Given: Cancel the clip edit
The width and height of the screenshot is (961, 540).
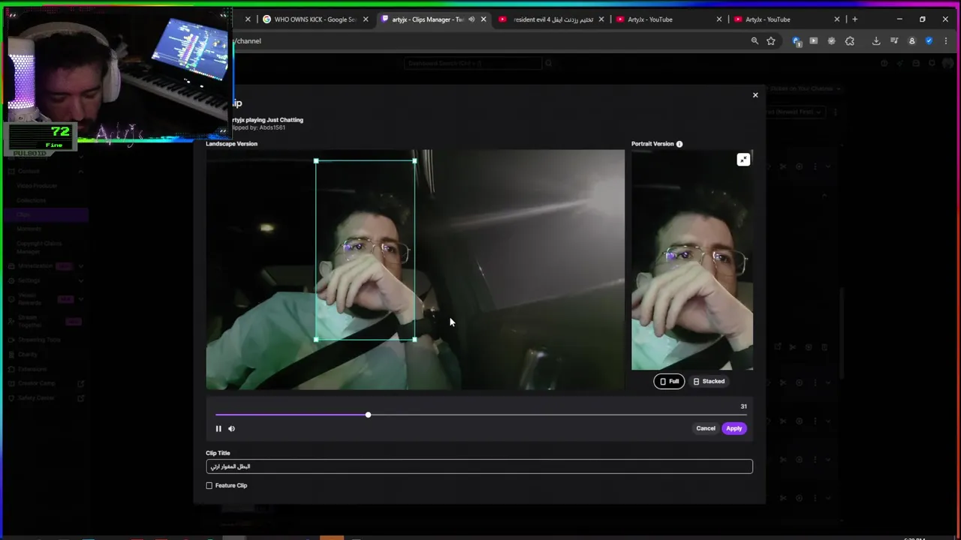Looking at the screenshot, I should click(706, 428).
